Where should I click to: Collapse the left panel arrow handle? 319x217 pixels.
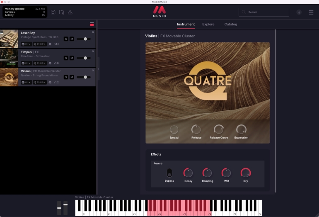click(x=99, y=69)
